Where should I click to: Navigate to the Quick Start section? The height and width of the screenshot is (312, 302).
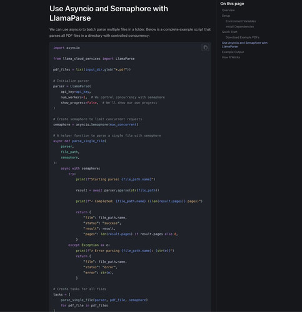tap(229, 32)
